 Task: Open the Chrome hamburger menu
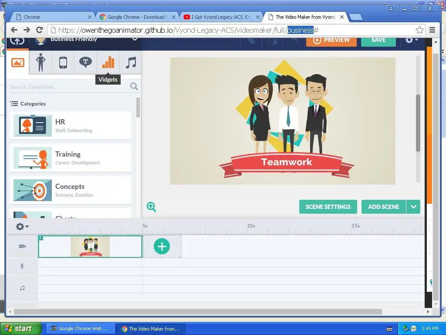tap(432, 30)
